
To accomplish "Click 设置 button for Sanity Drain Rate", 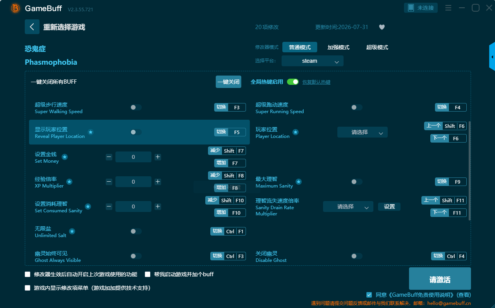I will [x=389, y=207].
